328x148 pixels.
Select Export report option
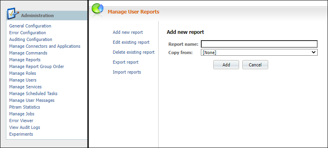point(126,62)
